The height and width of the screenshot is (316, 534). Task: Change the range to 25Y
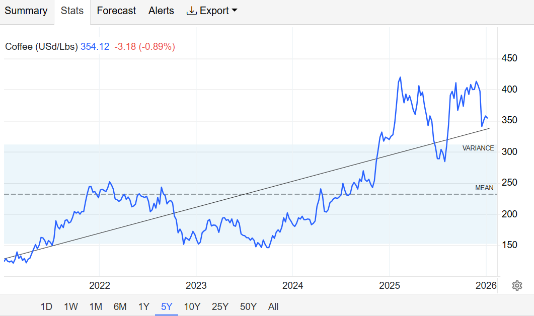(220, 306)
